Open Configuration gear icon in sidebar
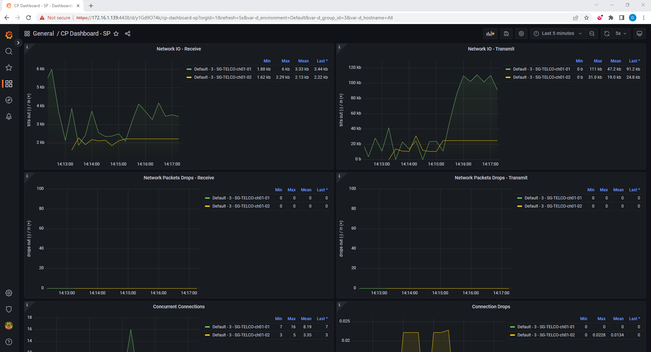This screenshot has width=651, height=352. (9, 293)
